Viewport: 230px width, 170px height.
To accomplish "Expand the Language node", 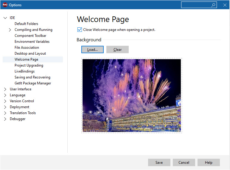I will click(x=5, y=95).
